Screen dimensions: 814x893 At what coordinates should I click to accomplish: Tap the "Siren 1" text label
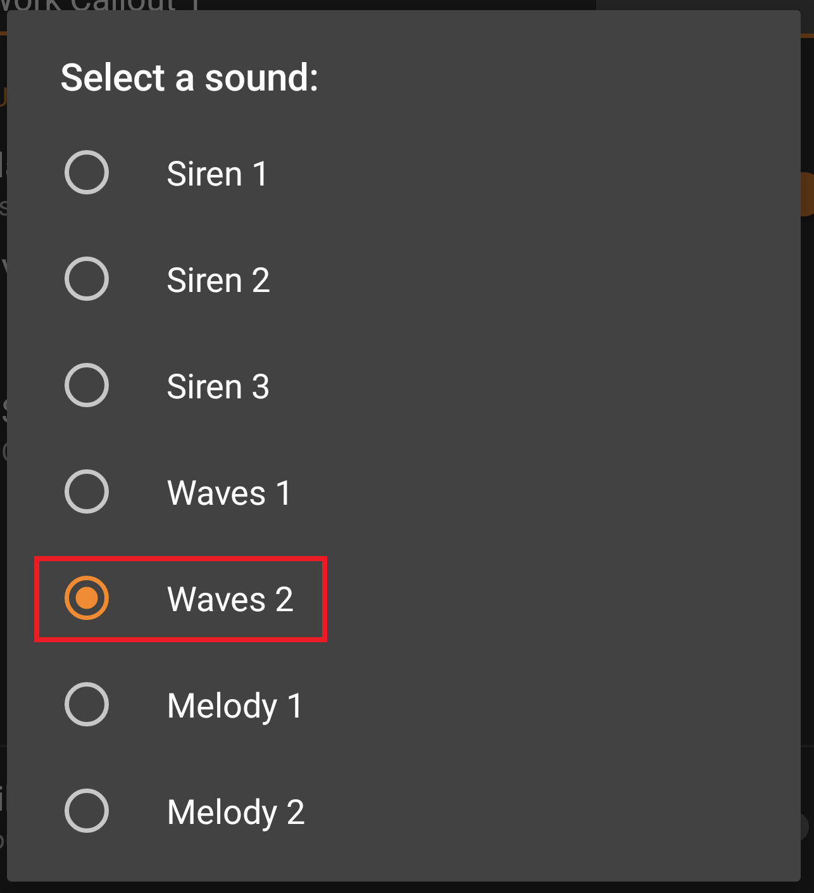(217, 174)
